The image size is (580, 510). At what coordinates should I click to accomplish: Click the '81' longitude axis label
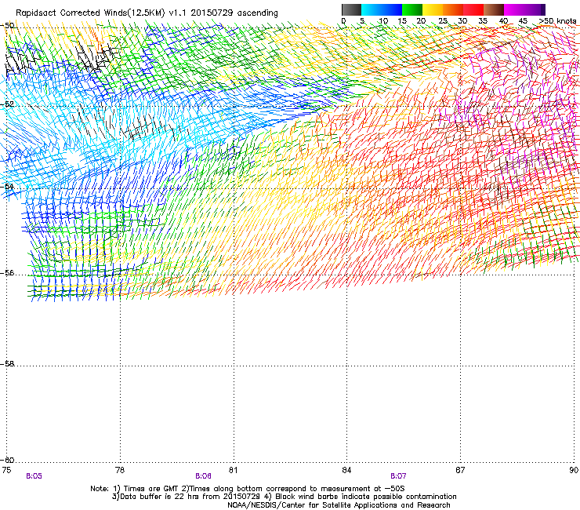(x=233, y=470)
